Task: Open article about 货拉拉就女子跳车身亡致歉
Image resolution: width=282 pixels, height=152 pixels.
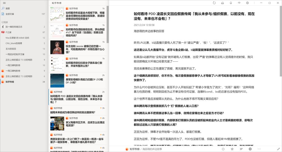Action: pyautogui.click(x=78, y=64)
